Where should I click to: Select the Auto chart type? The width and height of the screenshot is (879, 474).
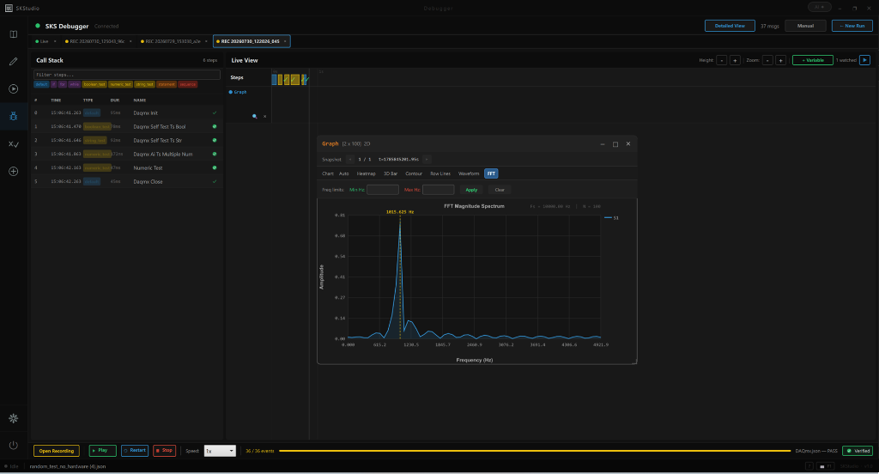(x=343, y=174)
